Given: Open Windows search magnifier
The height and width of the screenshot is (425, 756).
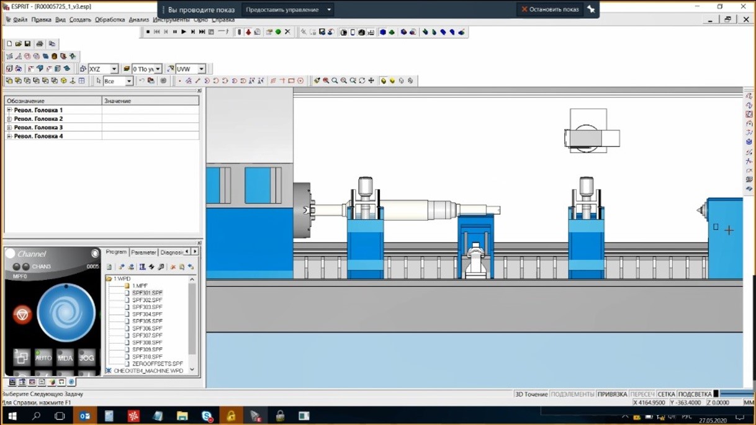Looking at the screenshot, I should (36, 416).
